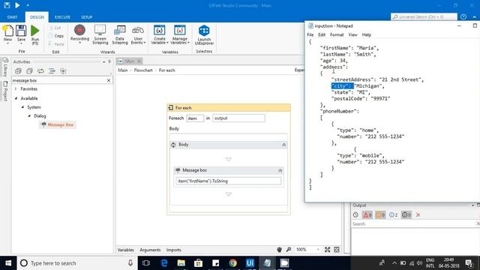Click the last icon in the Activities toolbar
This screenshot has height=270, width=480.
click(63, 71)
